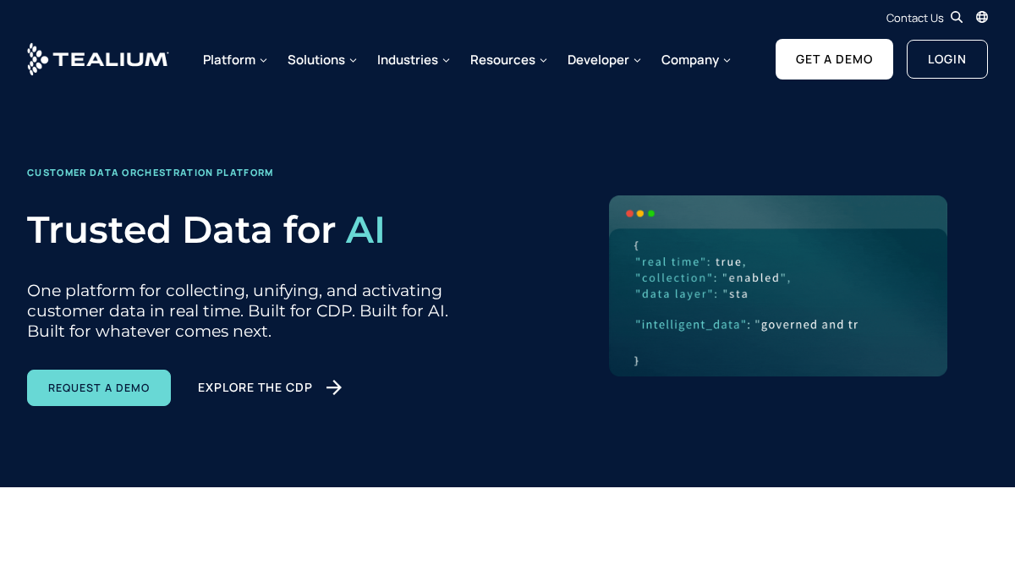Screen dimensions: 1015x571
Task: Expand the Company chevron arrow
Action: point(727,60)
